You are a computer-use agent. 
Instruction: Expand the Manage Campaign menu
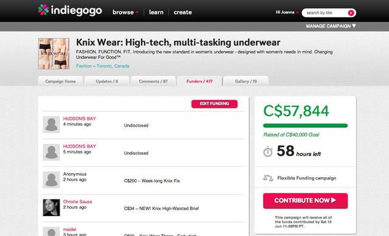[331, 26]
